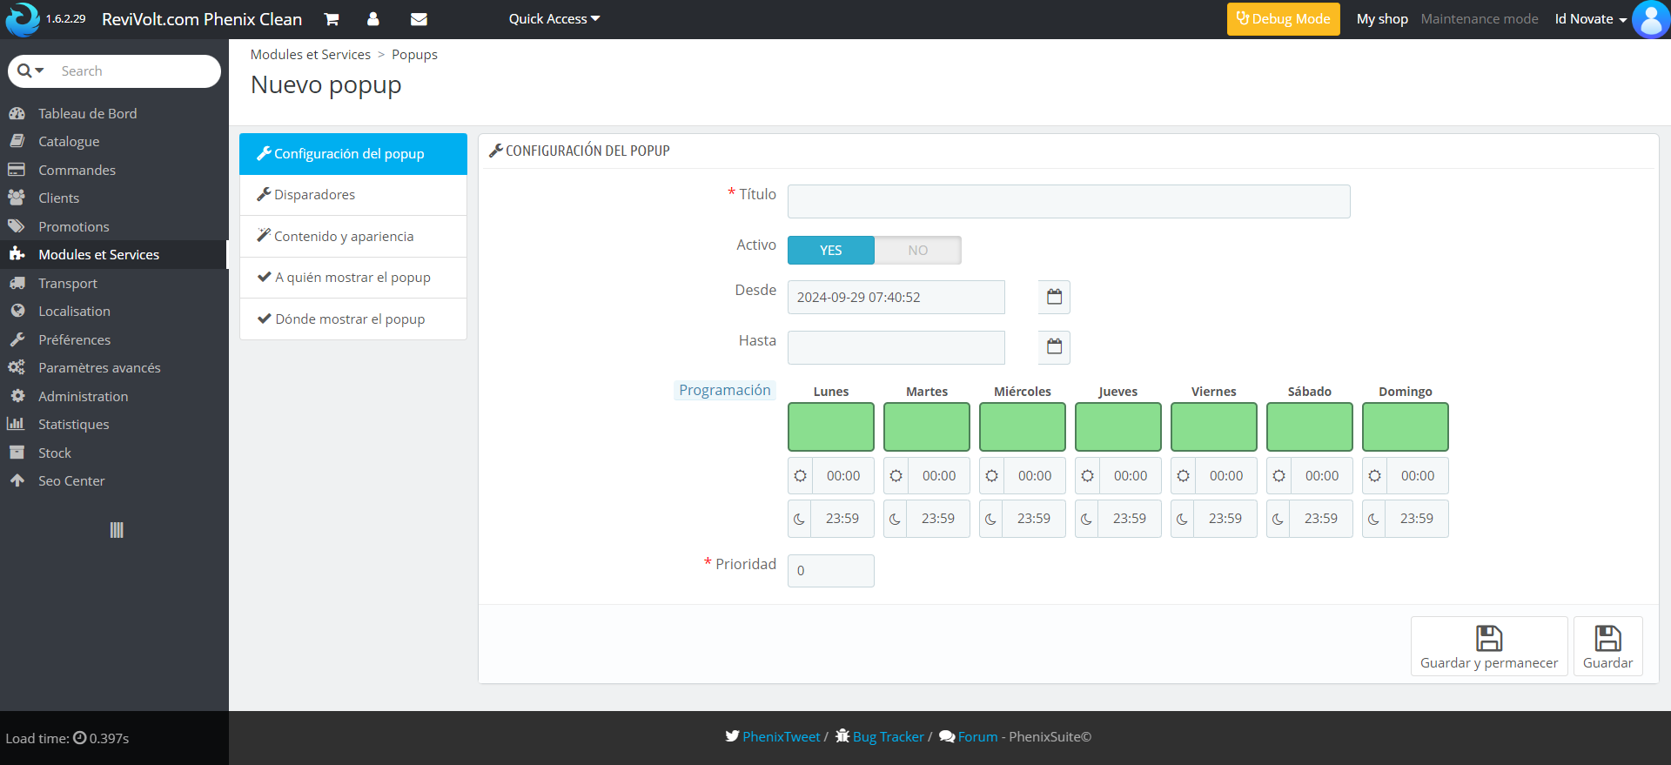Toggle the Domingo green schedule box
This screenshot has height=765, width=1671.
[x=1406, y=426]
